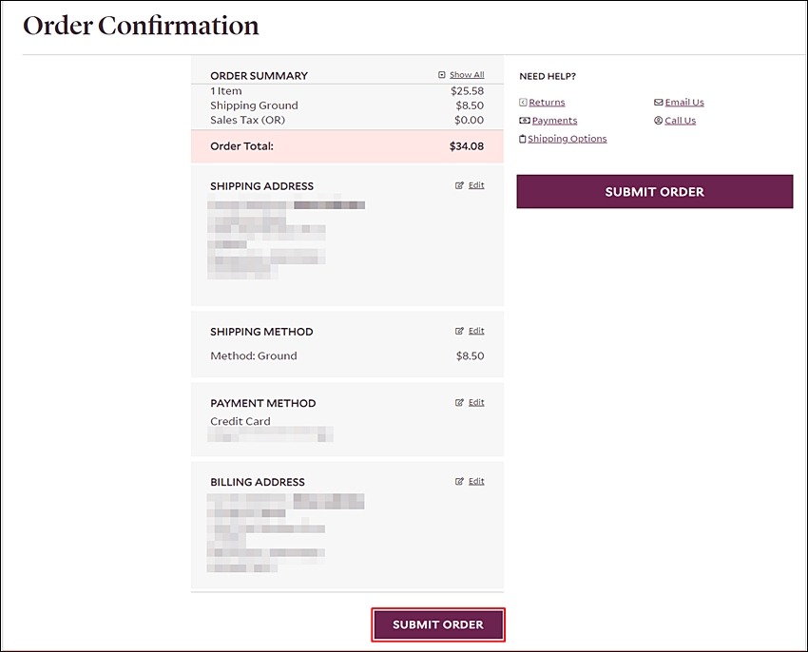
Task: Open the Payments help link
Action: click(x=554, y=120)
